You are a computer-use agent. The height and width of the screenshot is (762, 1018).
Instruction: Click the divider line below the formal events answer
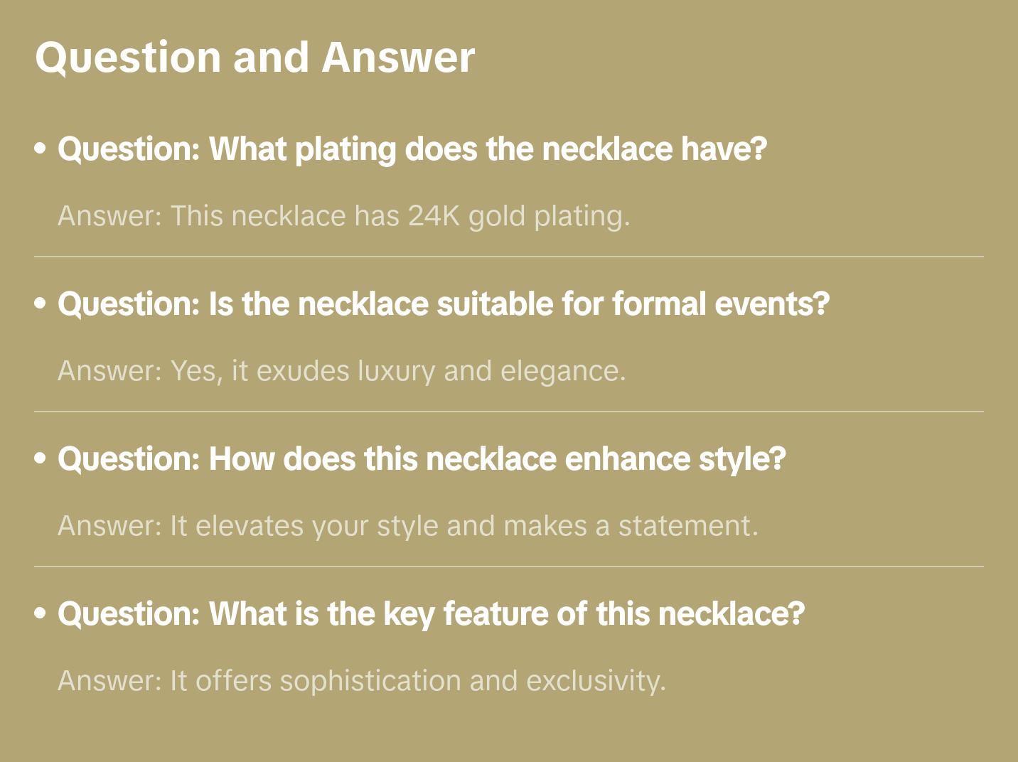tap(509, 412)
